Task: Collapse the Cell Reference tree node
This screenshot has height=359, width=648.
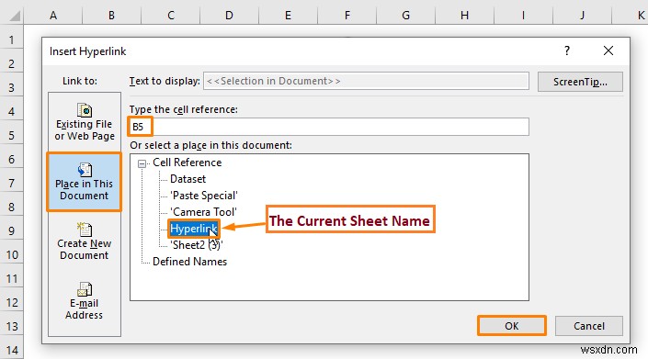Action: coord(142,163)
